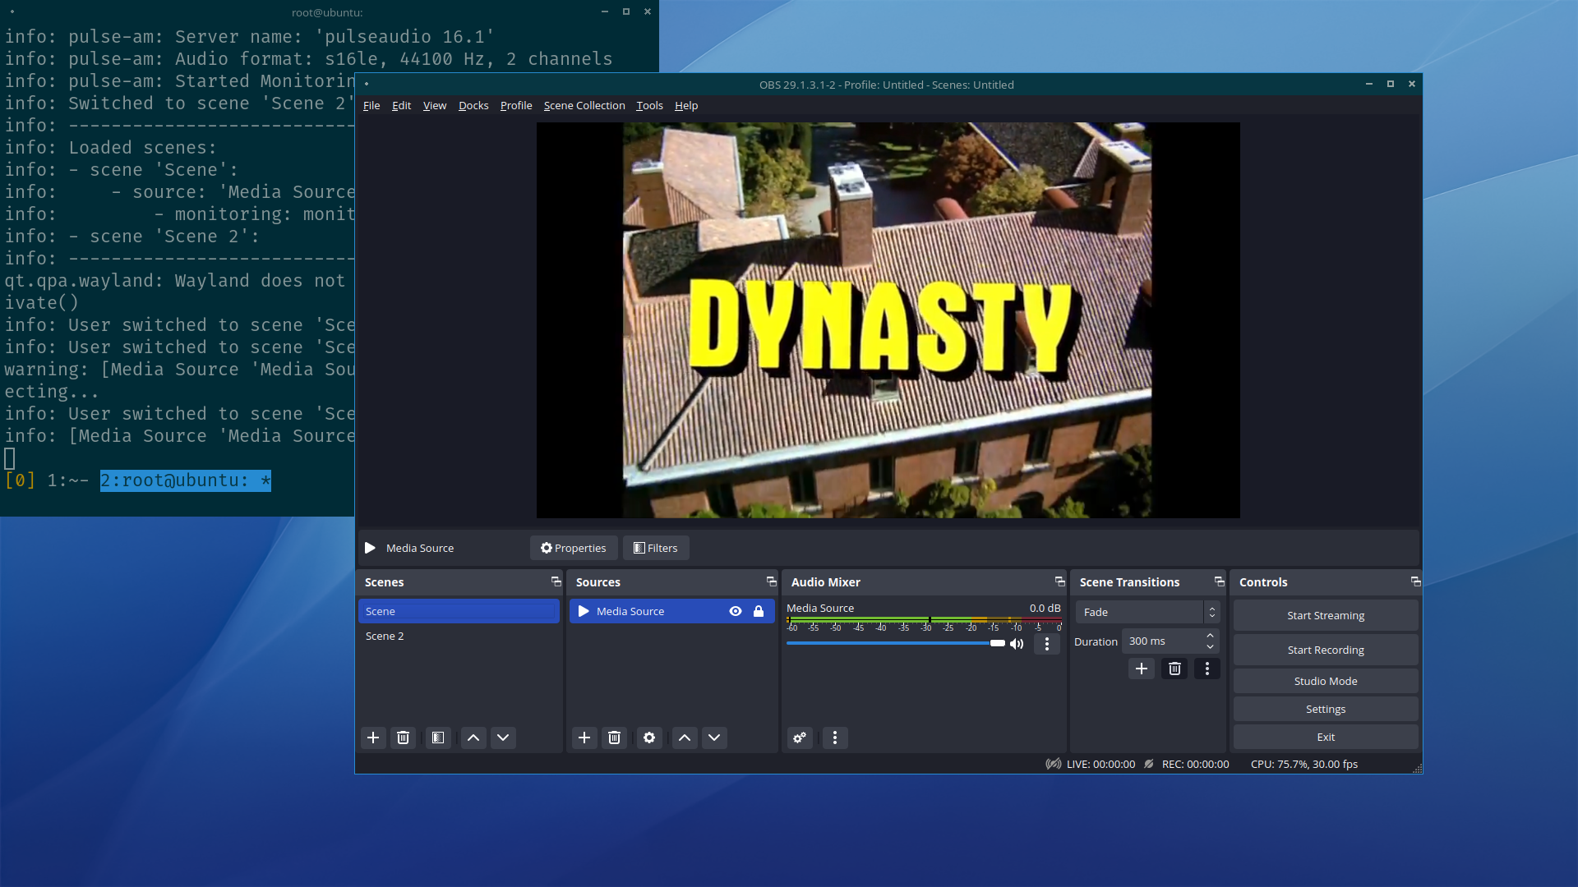The image size is (1578, 887).
Task: Open OBS Settings
Action: click(1326, 709)
